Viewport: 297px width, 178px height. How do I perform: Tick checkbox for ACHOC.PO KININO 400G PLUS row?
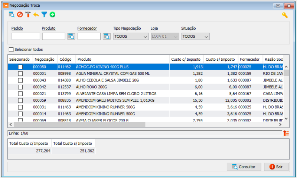coord(20,67)
